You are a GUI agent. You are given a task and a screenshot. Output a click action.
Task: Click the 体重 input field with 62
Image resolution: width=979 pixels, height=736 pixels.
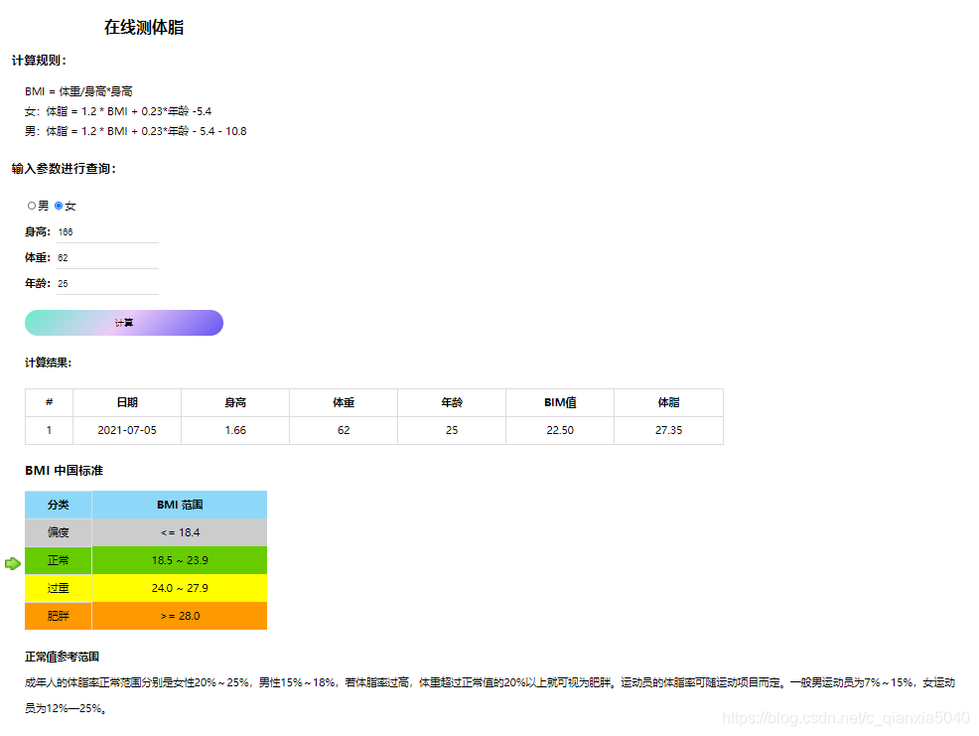click(107, 257)
